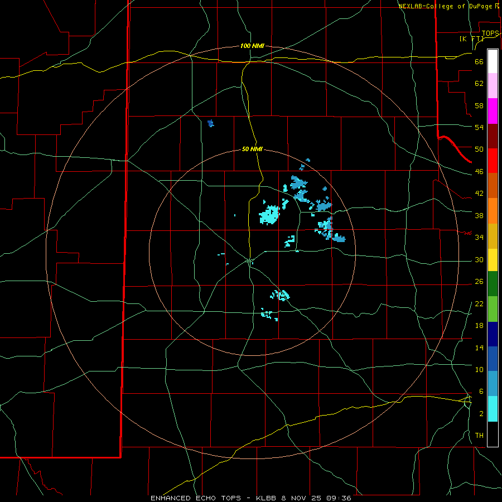Click the 66 value on the legend
Screen dimensions: 502x502
479,62
